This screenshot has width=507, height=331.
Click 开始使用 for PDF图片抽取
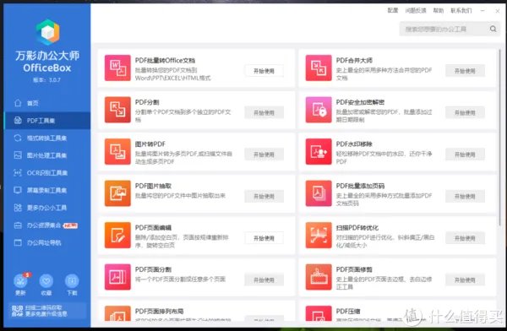coord(264,196)
